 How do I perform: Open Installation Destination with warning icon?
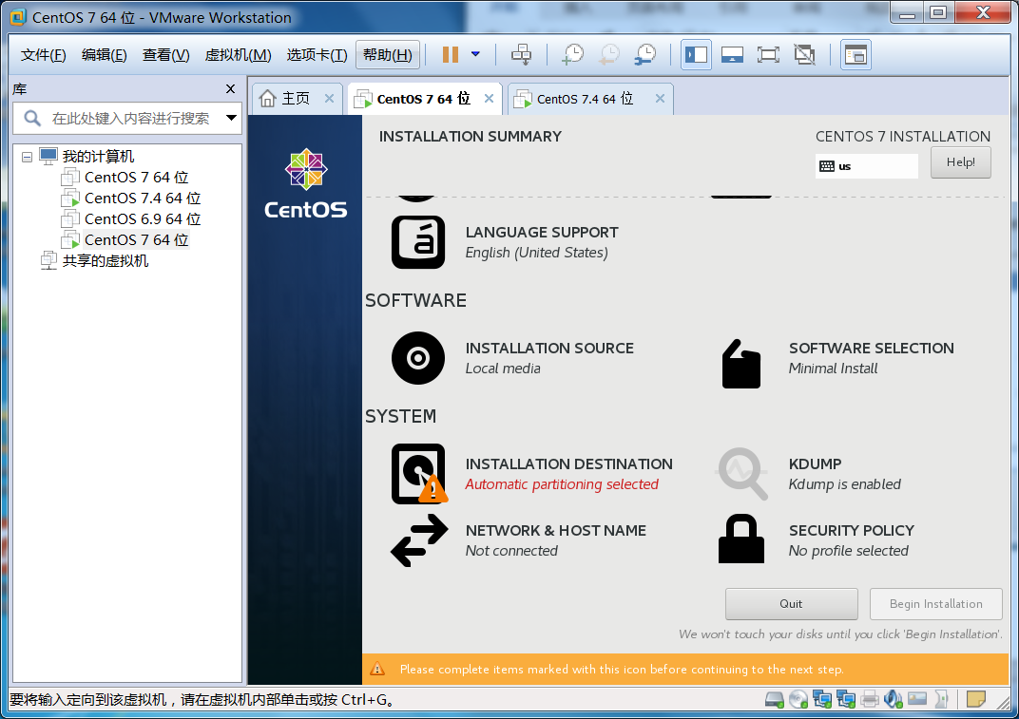531,474
